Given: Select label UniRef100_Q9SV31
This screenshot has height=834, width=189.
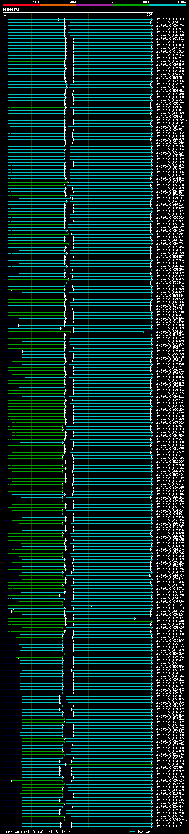Looking at the screenshot, I should point(170,361).
